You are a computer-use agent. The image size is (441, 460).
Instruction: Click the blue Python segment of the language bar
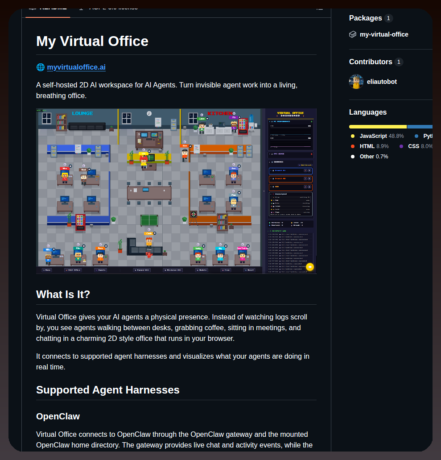420,127
